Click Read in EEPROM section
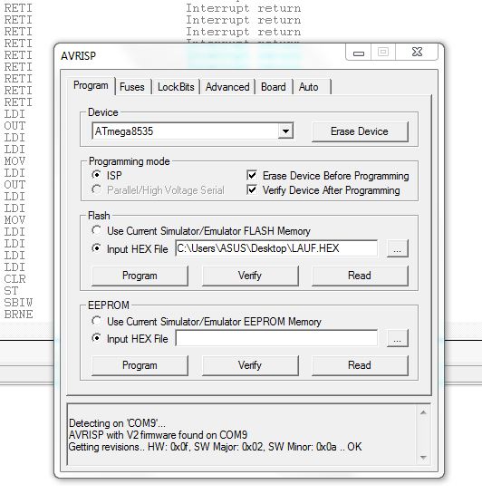The height and width of the screenshot is (494, 482). click(x=360, y=365)
